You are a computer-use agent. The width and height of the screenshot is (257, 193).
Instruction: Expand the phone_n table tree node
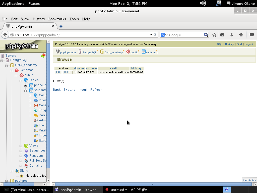coord(25,85)
